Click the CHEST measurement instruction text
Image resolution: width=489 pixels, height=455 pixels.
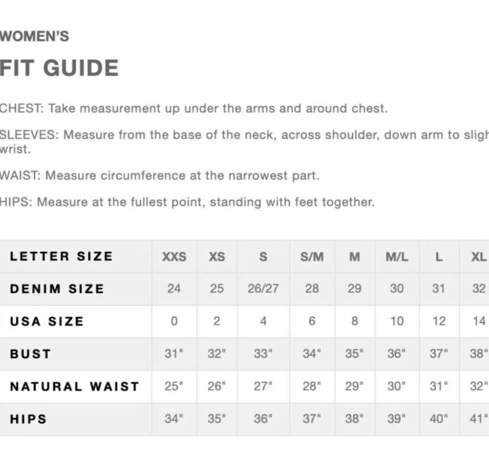[x=194, y=108]
